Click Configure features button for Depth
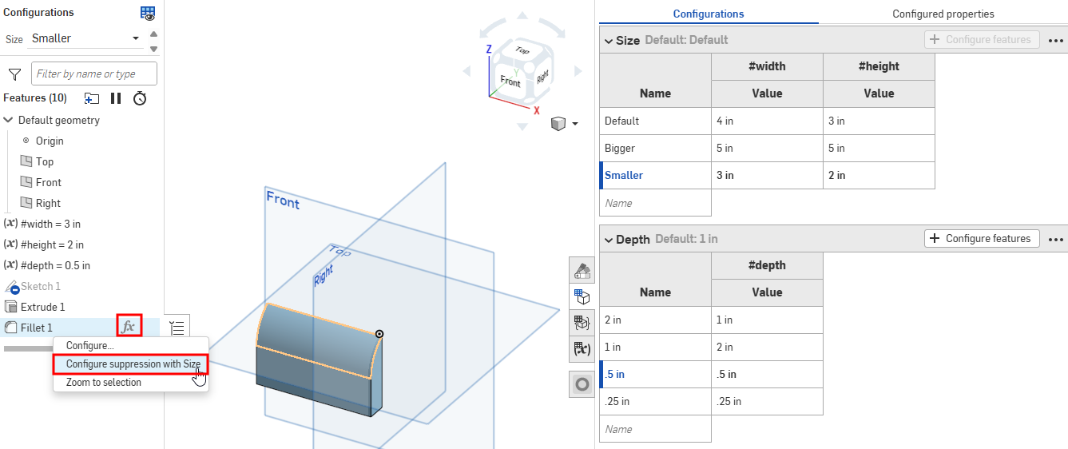The width and height of the screenshot is (1068, 449). 982,238
